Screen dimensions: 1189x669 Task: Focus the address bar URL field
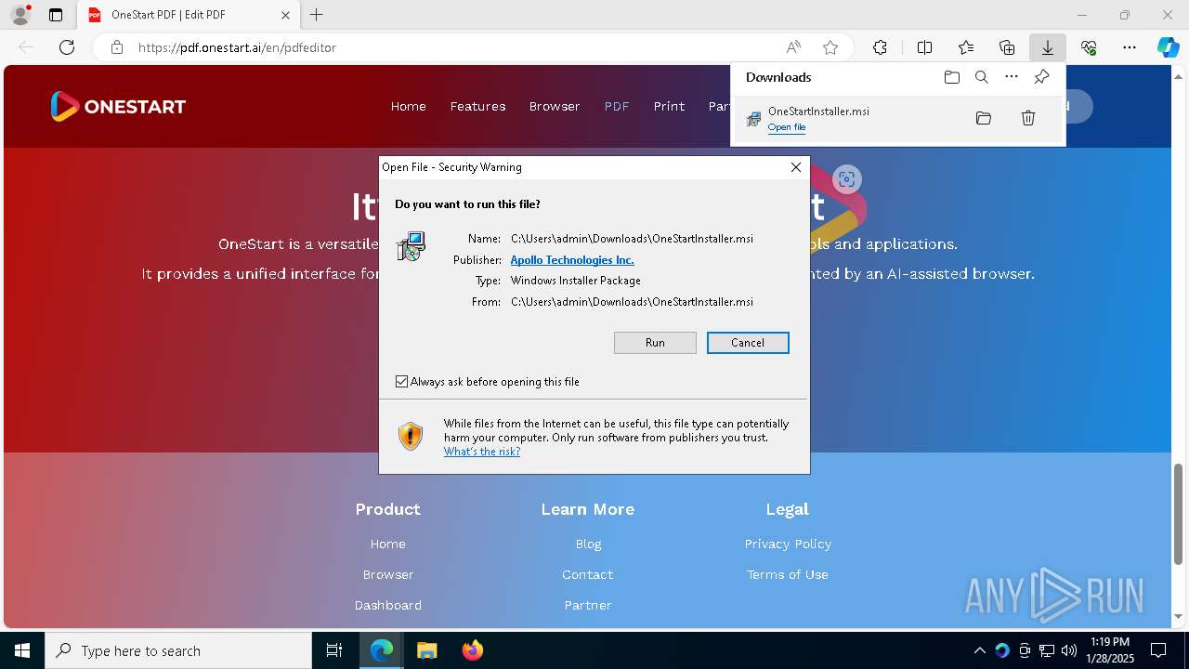tap(455, 47)
